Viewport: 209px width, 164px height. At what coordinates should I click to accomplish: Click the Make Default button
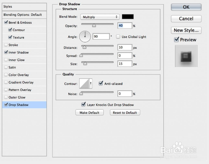pos(89,113)
